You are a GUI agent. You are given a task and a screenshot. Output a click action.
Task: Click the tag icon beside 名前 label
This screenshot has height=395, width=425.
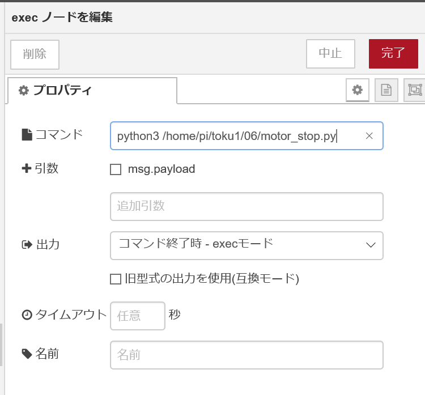tap(27, 354)
